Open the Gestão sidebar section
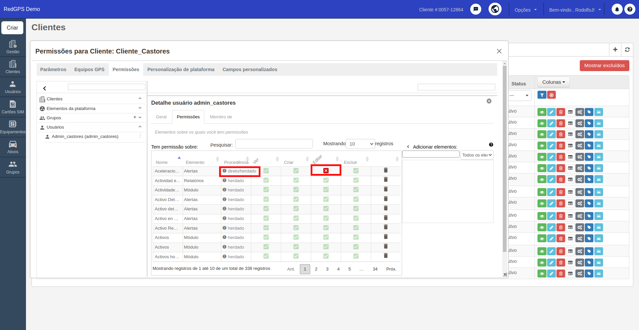This screenshot has height=330, width=639. coord(13,47)
